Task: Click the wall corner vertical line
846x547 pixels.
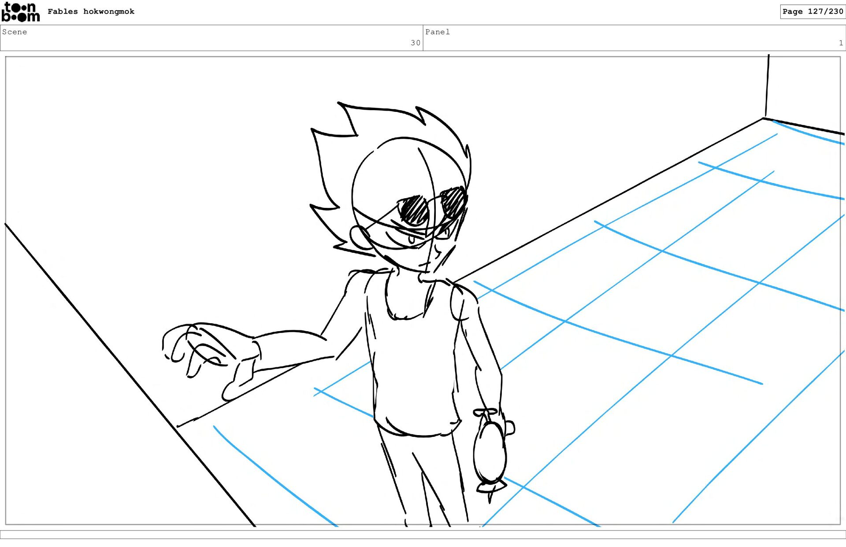Action: [x=767, y=86]
